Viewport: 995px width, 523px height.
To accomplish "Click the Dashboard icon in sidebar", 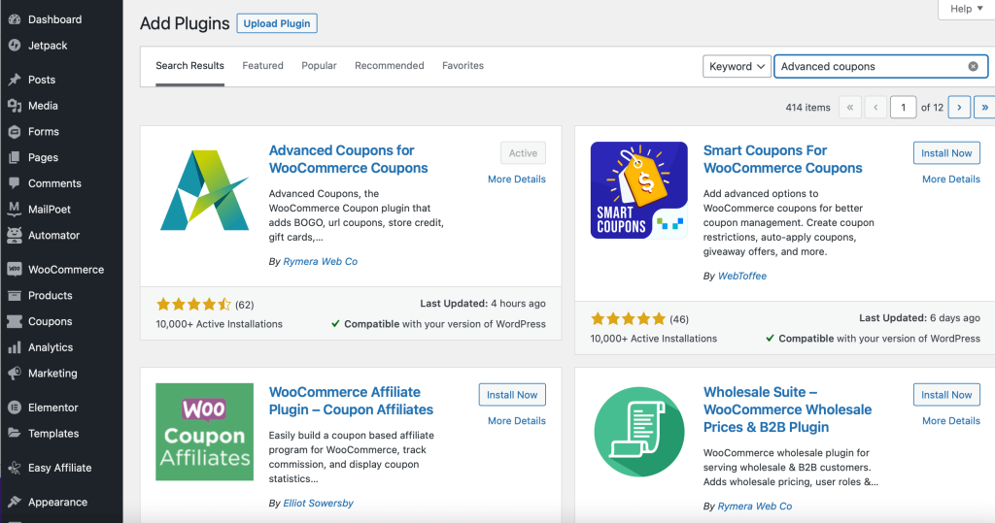I will point(14,19).
